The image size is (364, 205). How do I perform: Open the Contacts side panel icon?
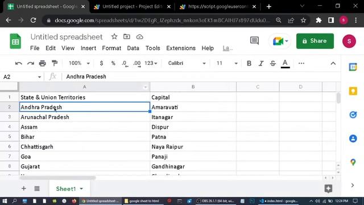point(353,138)
